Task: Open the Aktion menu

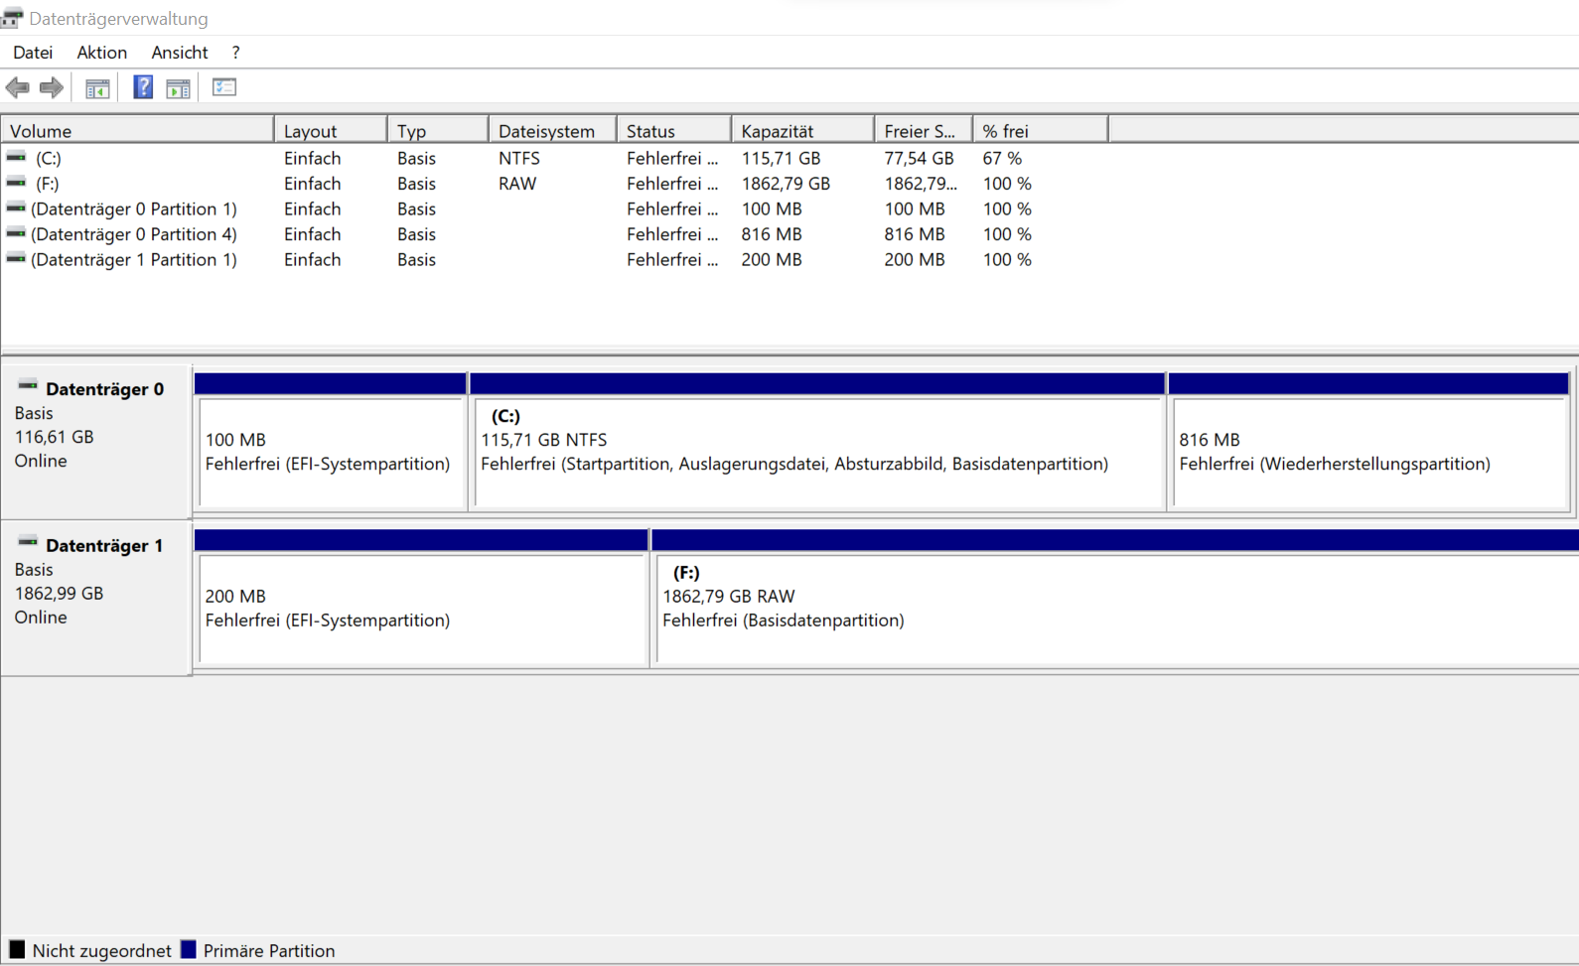Action: point(101,53)
